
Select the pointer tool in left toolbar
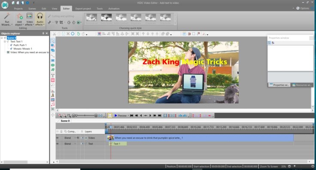53,41
